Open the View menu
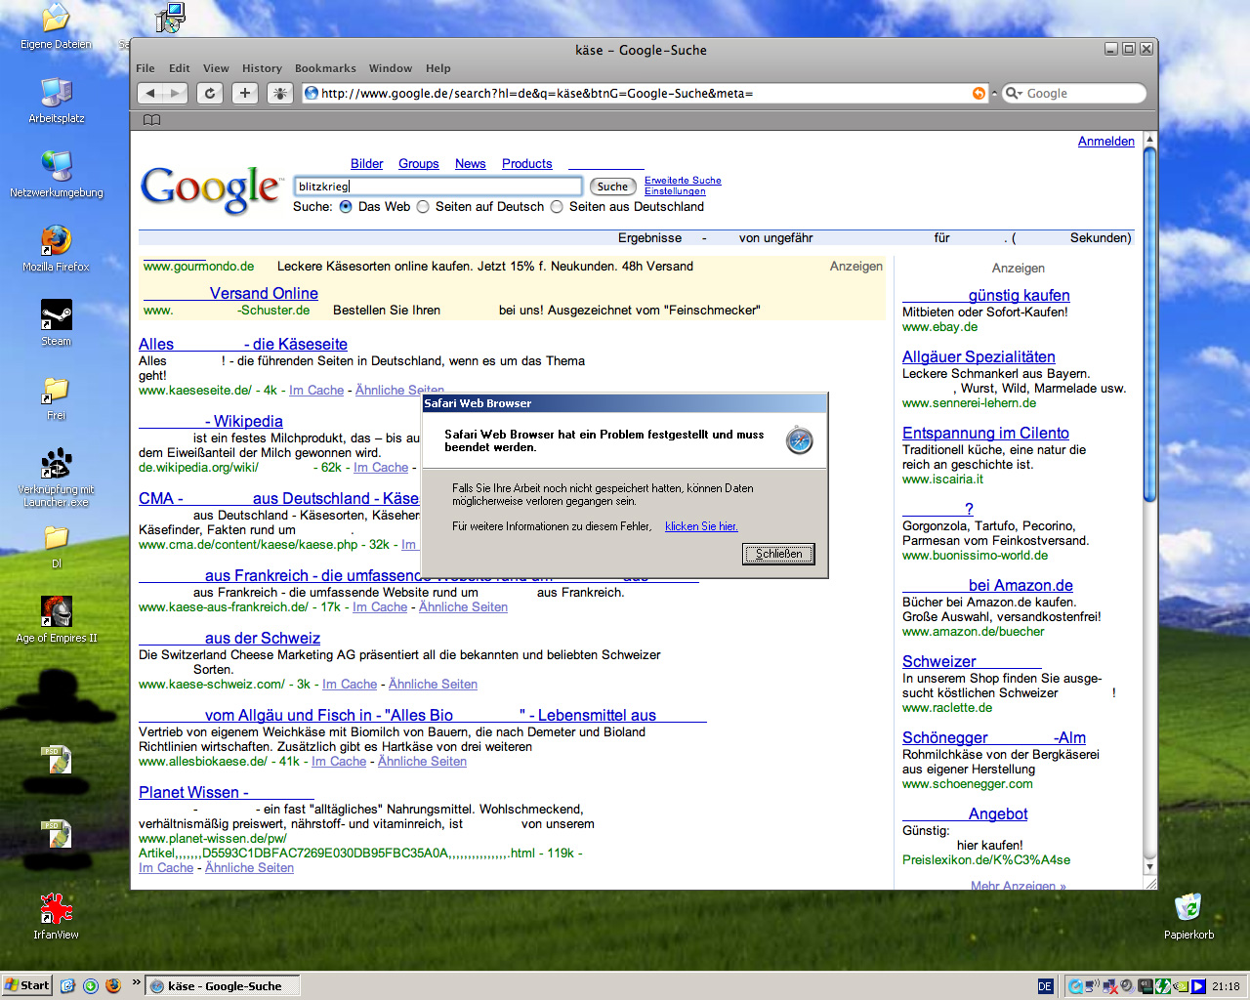Image resolution: width=1250 pixels, height=1000 pixels. point(216,68)
